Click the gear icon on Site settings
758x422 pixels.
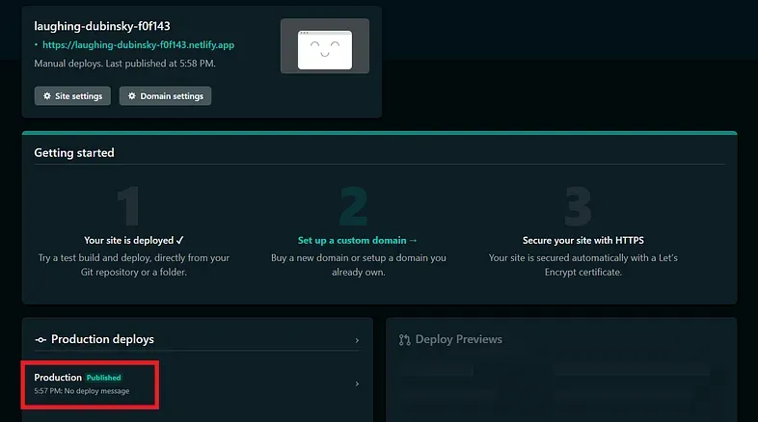pyautogui.click(x=46, y=96)
